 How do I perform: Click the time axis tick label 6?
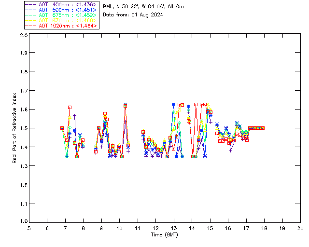(x=47, y=228)
